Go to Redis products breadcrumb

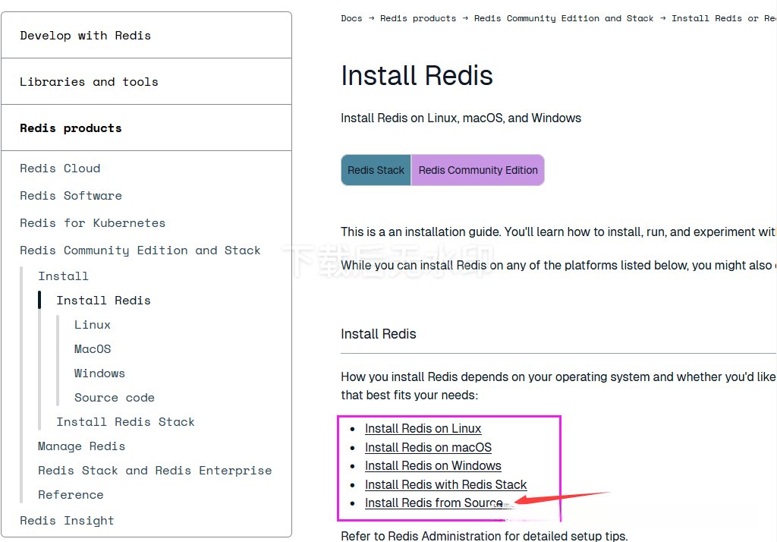point(418,18)
